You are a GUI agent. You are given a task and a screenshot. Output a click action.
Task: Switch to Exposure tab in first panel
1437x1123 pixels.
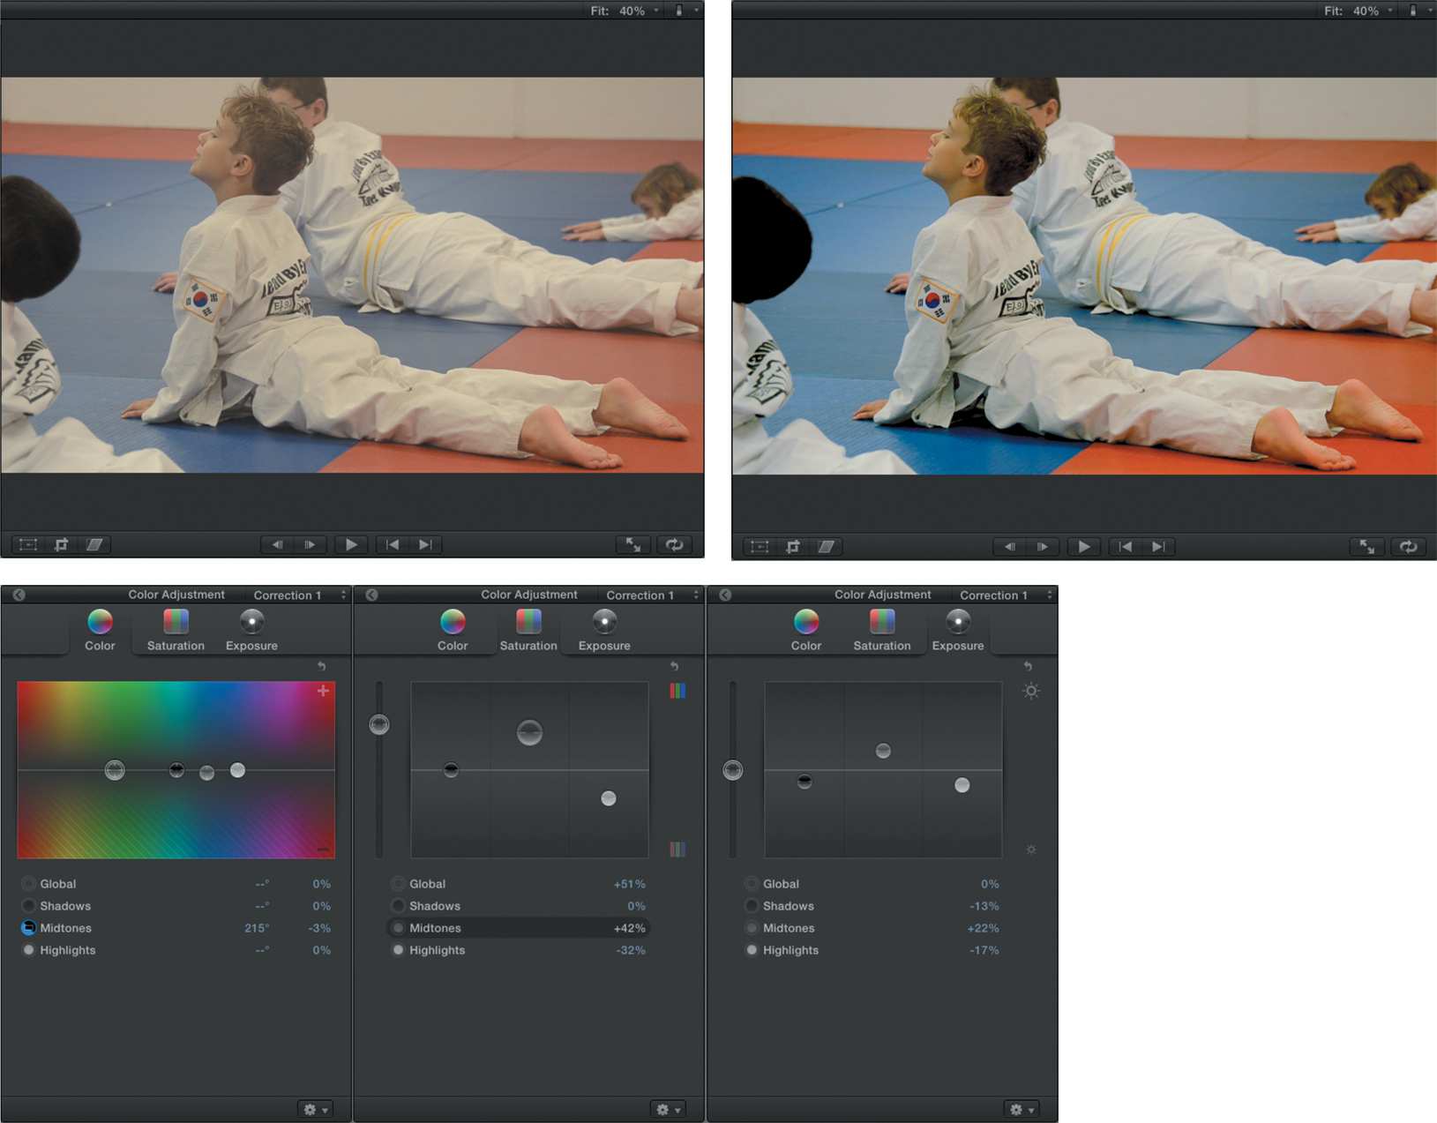pyautogui.click(x=251, y=630)
